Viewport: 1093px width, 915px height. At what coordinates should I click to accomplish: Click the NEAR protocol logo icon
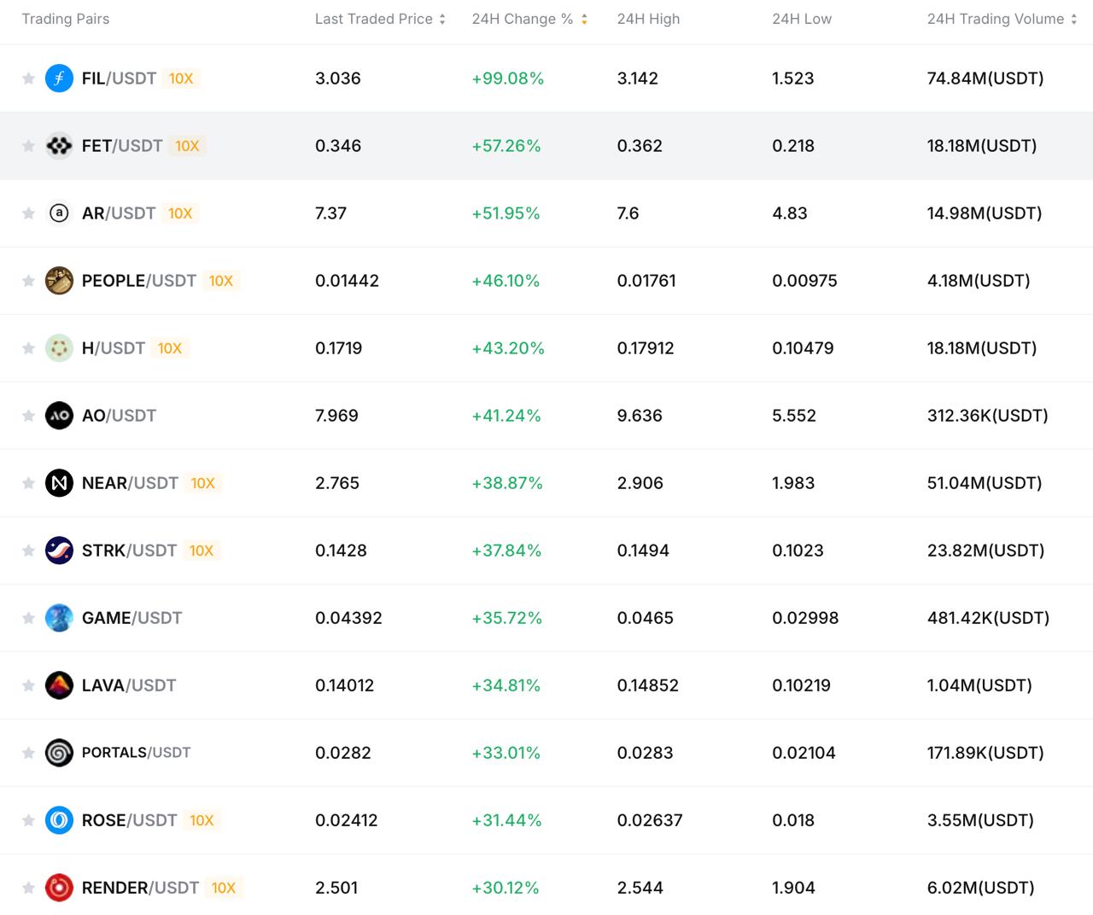click(x=59, y=483)
